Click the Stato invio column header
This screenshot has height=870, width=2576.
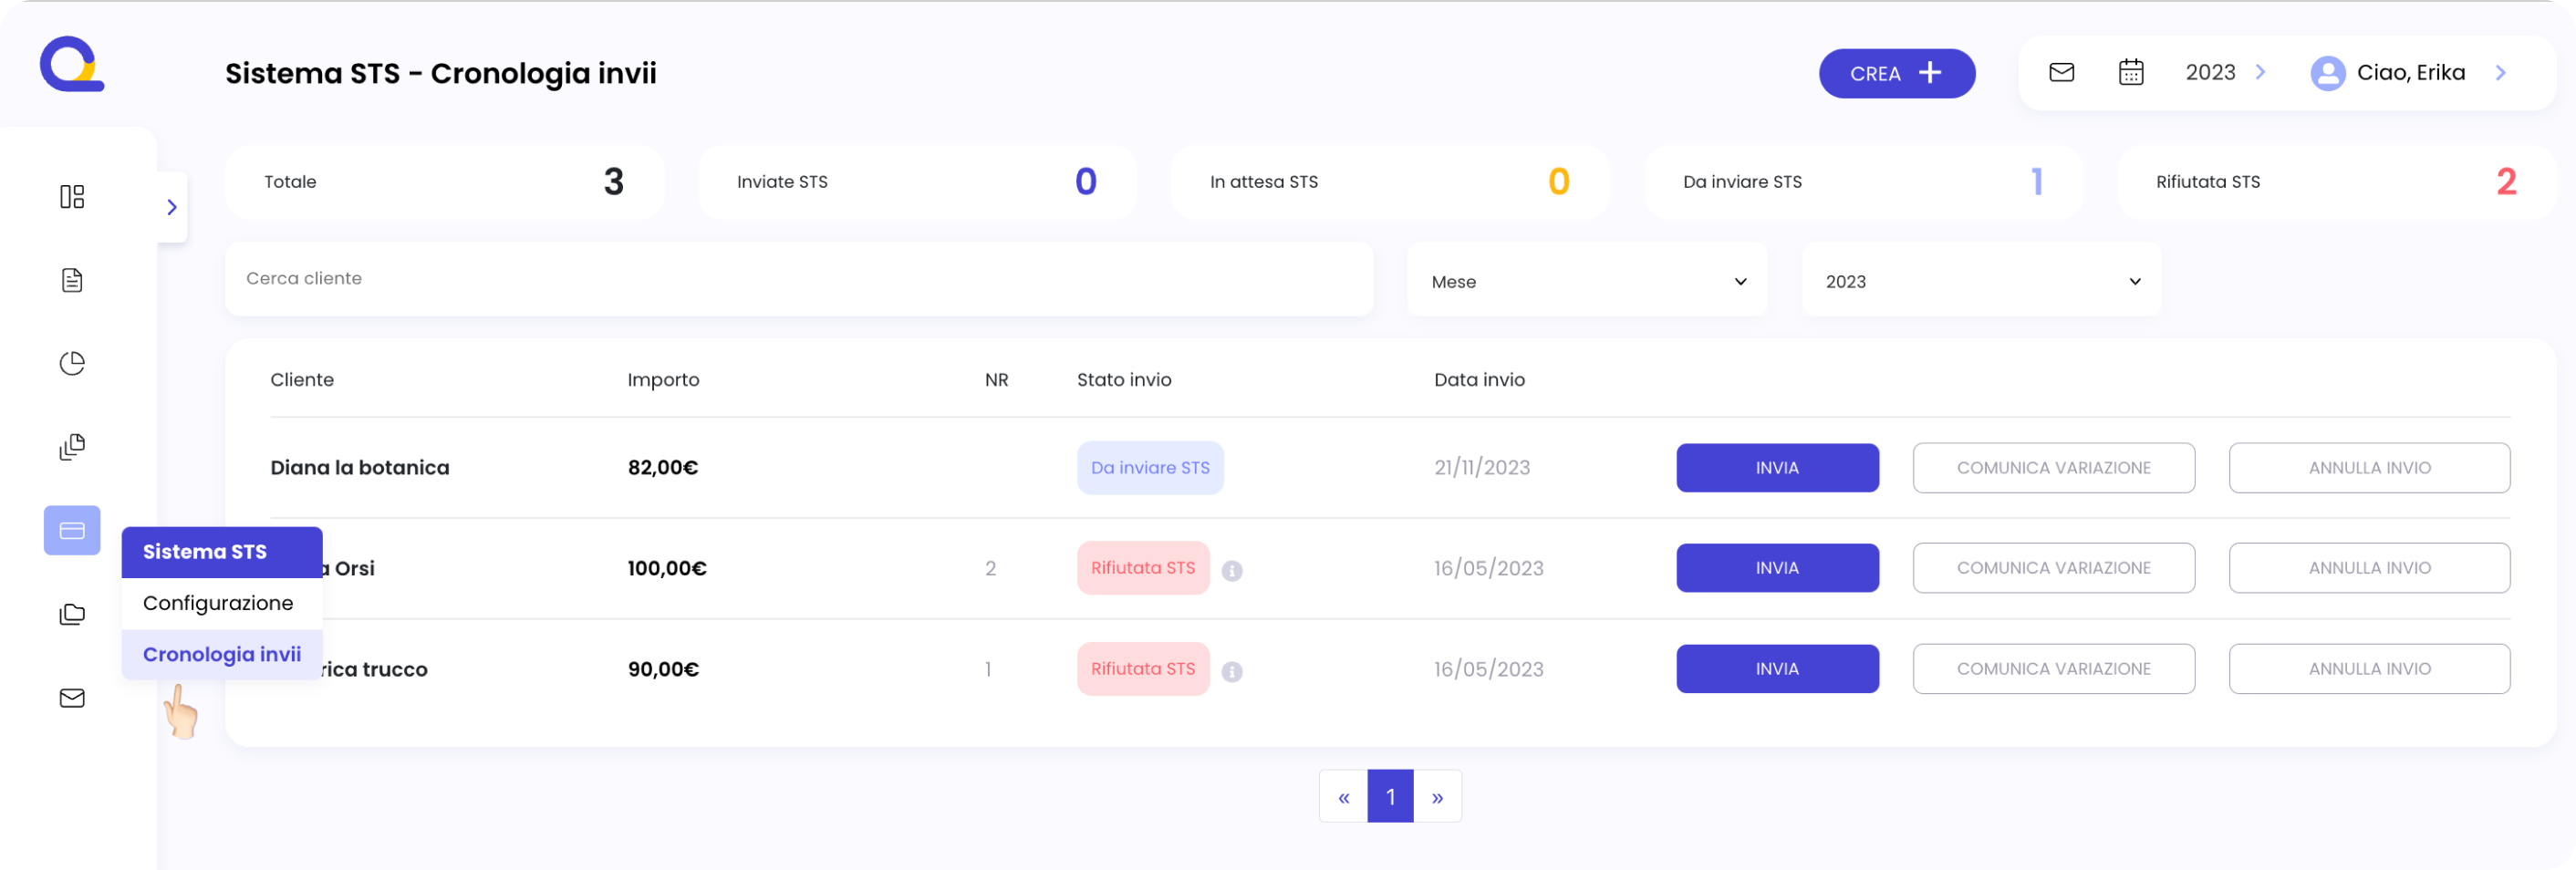coord(1124,379)
